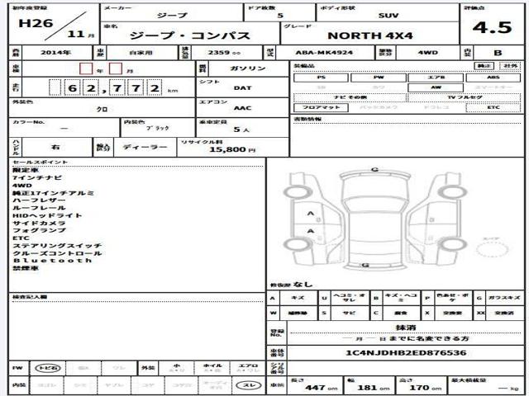Click the registration status 抹消

(x=406, y=328)
